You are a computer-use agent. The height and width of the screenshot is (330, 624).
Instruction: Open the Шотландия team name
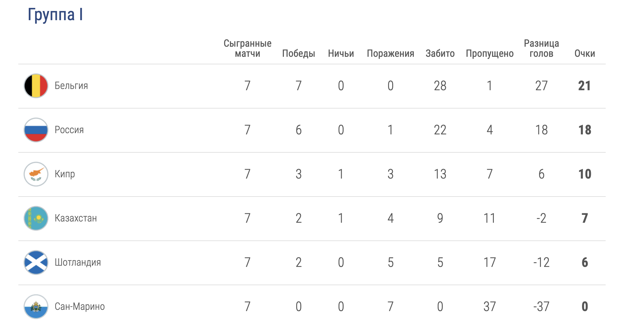pos(78,262)
